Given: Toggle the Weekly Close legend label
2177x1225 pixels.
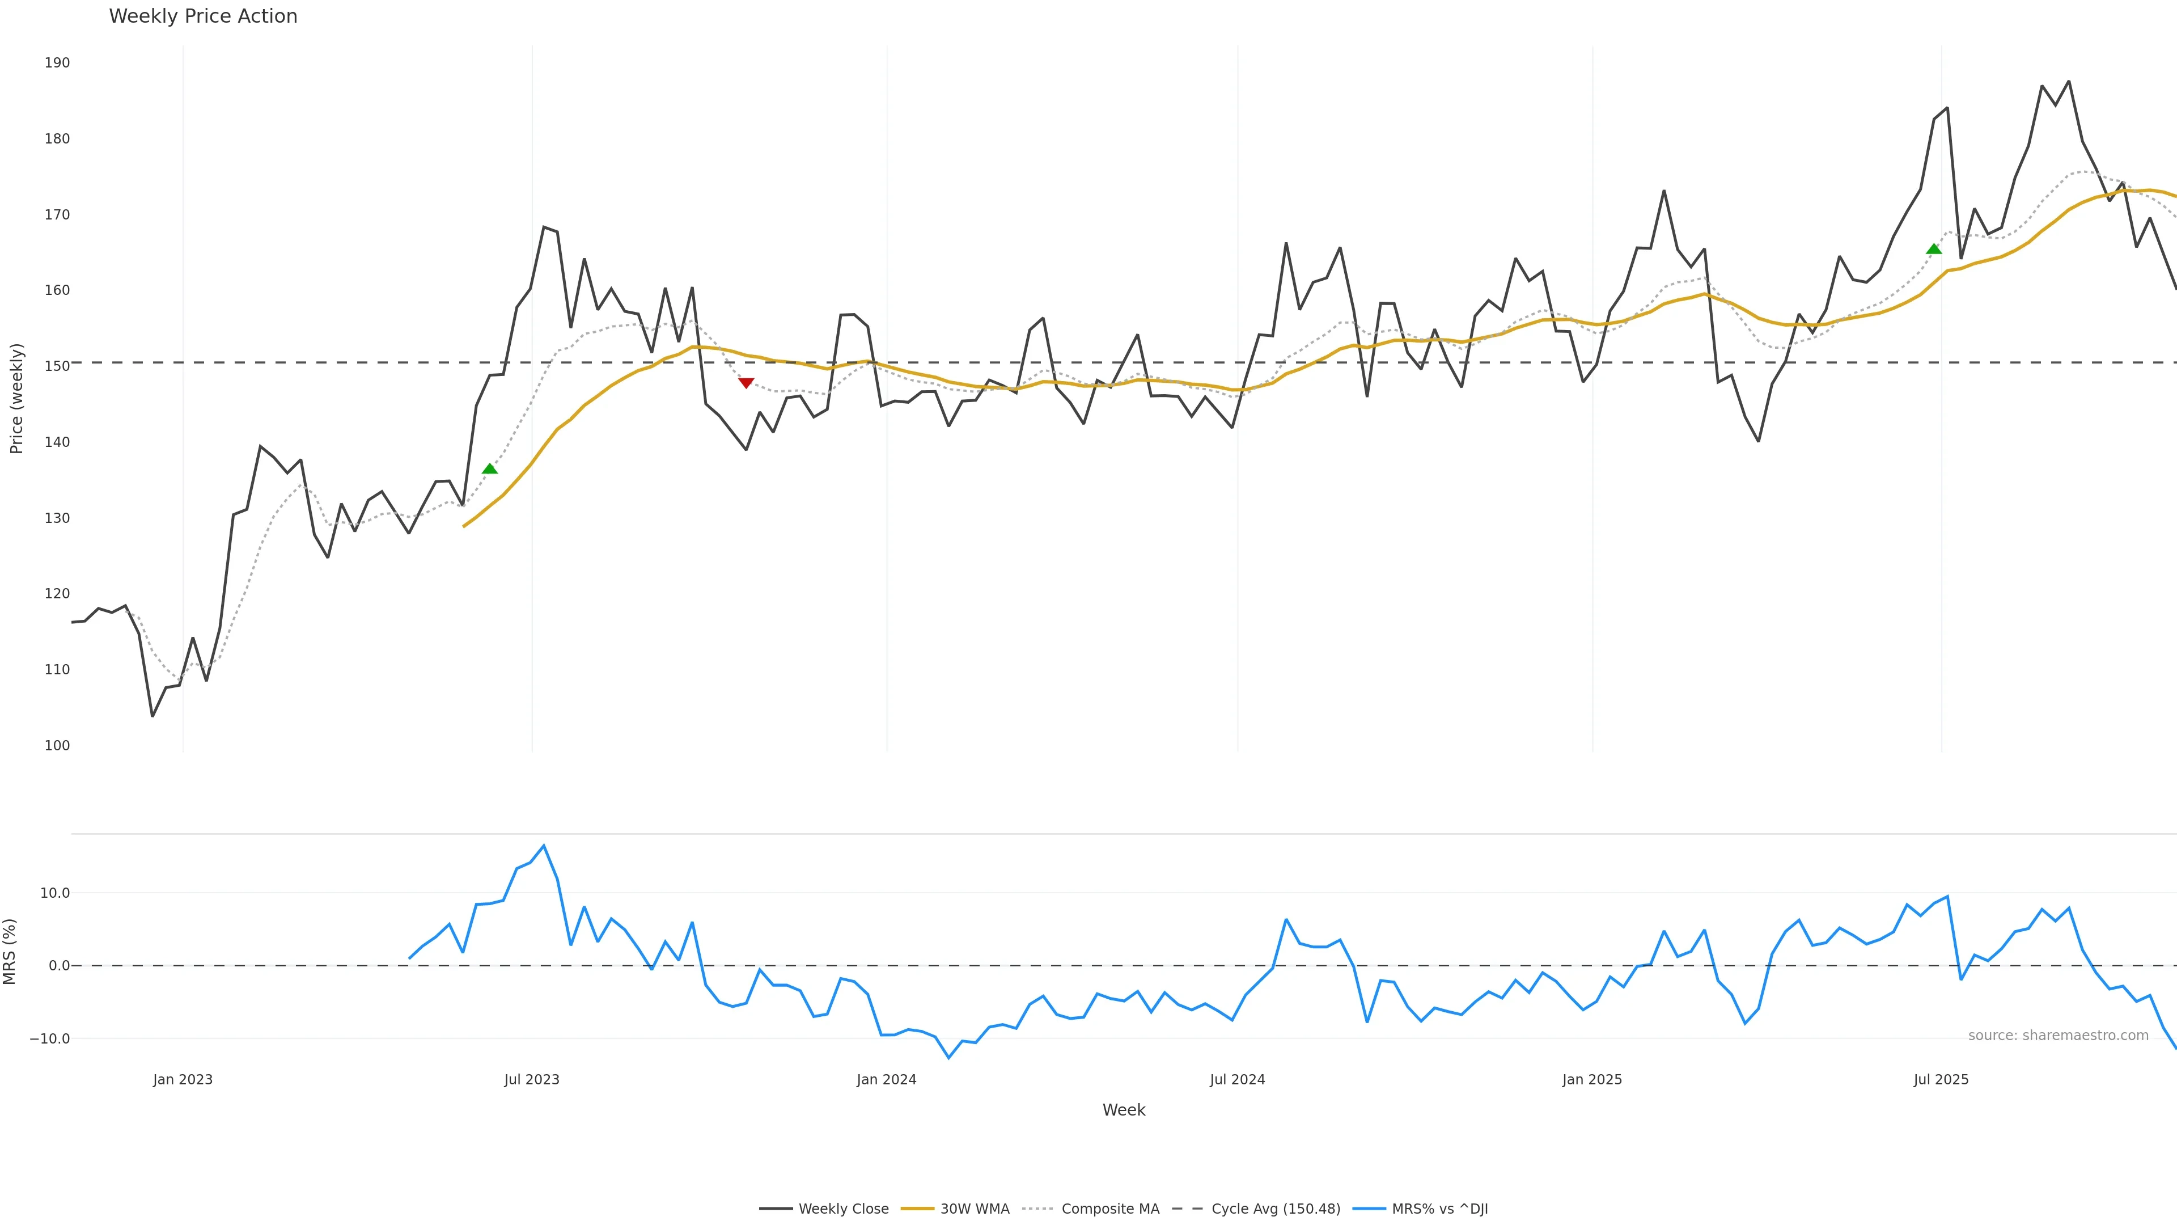Looking at the screenshot, I should pyautogui.click(x=844, y=1209).
